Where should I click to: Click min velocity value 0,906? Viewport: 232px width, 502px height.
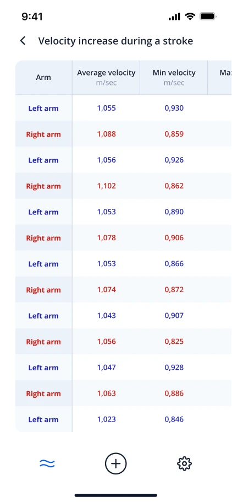pos(174,237)
